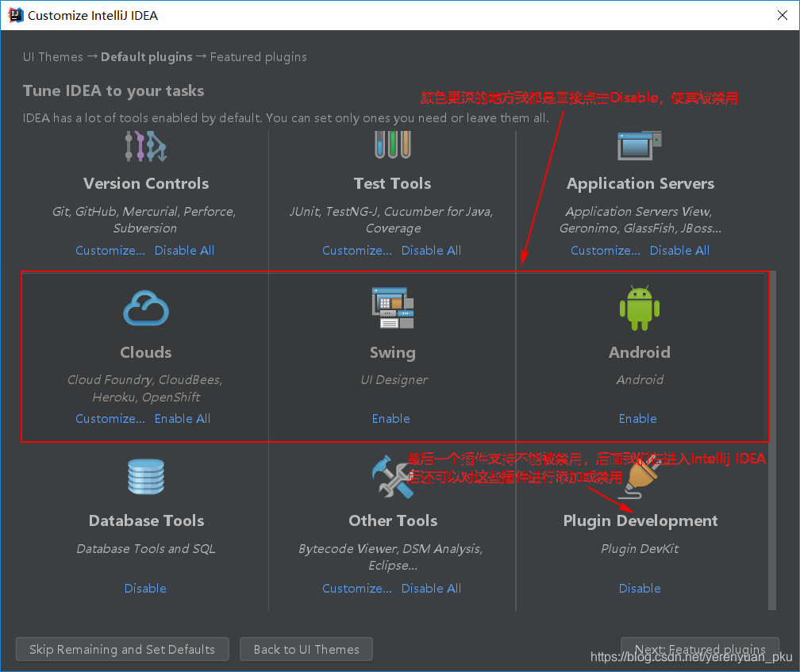Disable All Test Tools plugins
Image resolution: width=800 pixels, height=672 pixels.
[x=431, y=251]
